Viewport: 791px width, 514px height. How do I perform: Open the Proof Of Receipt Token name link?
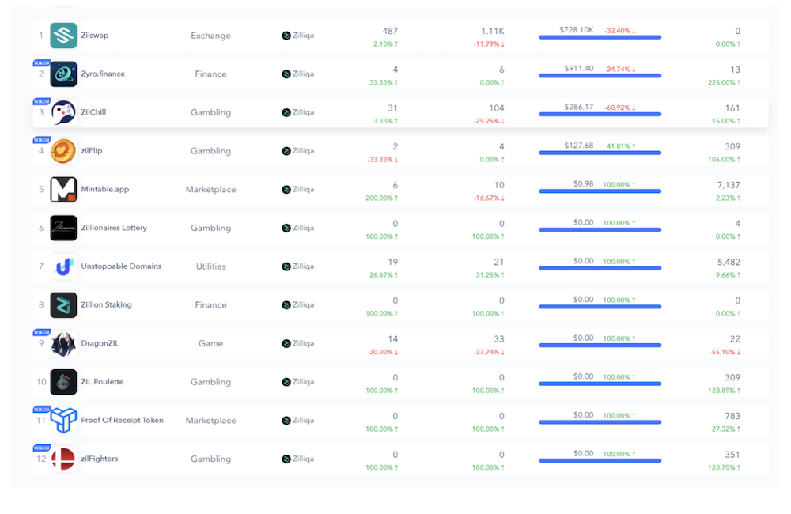122,420
